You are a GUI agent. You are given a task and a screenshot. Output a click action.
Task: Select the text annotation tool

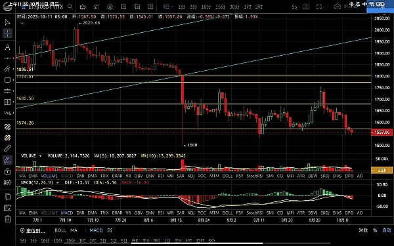7,47
